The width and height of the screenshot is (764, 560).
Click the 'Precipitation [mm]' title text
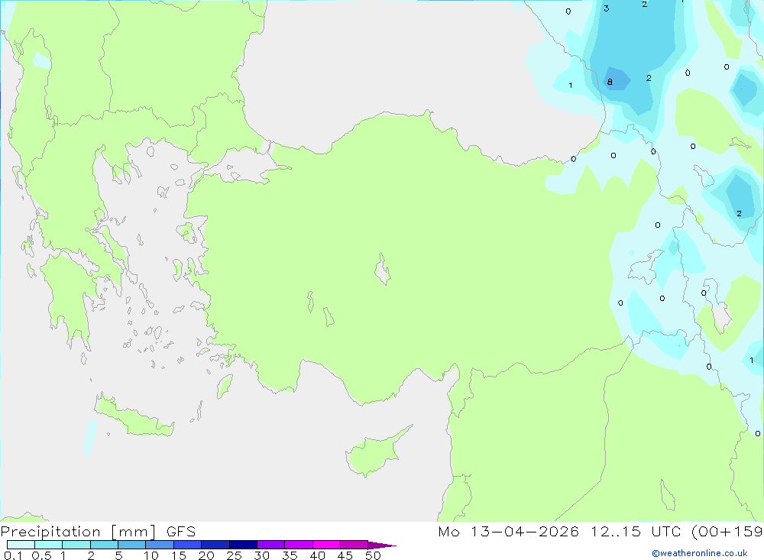[79, 532]
